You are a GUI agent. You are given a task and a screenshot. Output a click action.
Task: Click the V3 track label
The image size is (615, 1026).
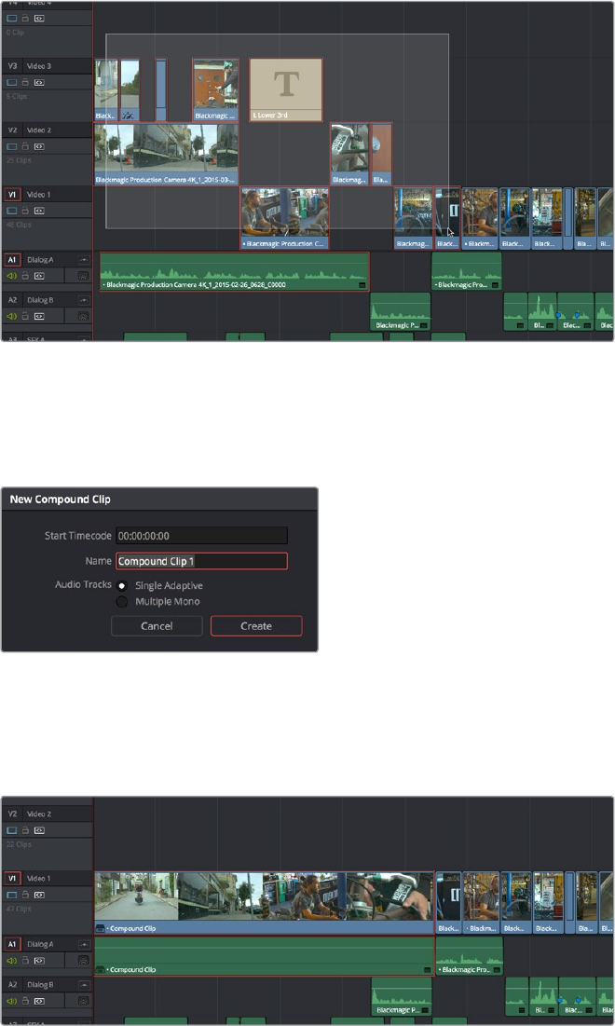coord(12,66)
